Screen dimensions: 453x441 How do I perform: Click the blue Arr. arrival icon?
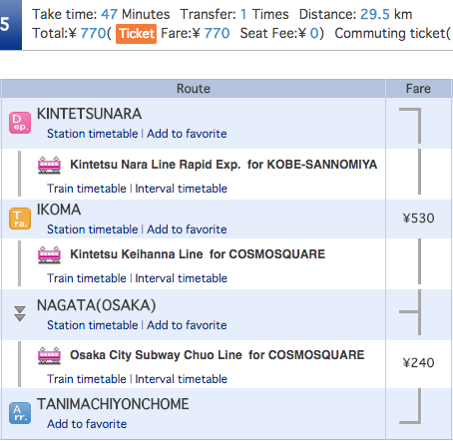tap(20, 413)
